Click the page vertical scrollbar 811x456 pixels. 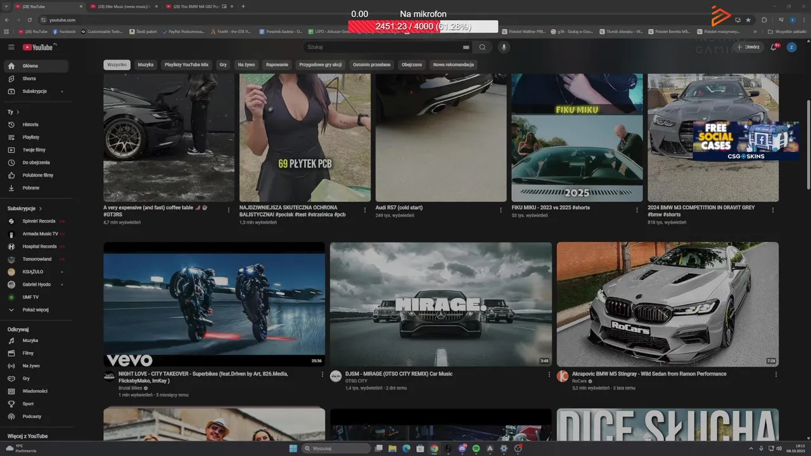807,144
